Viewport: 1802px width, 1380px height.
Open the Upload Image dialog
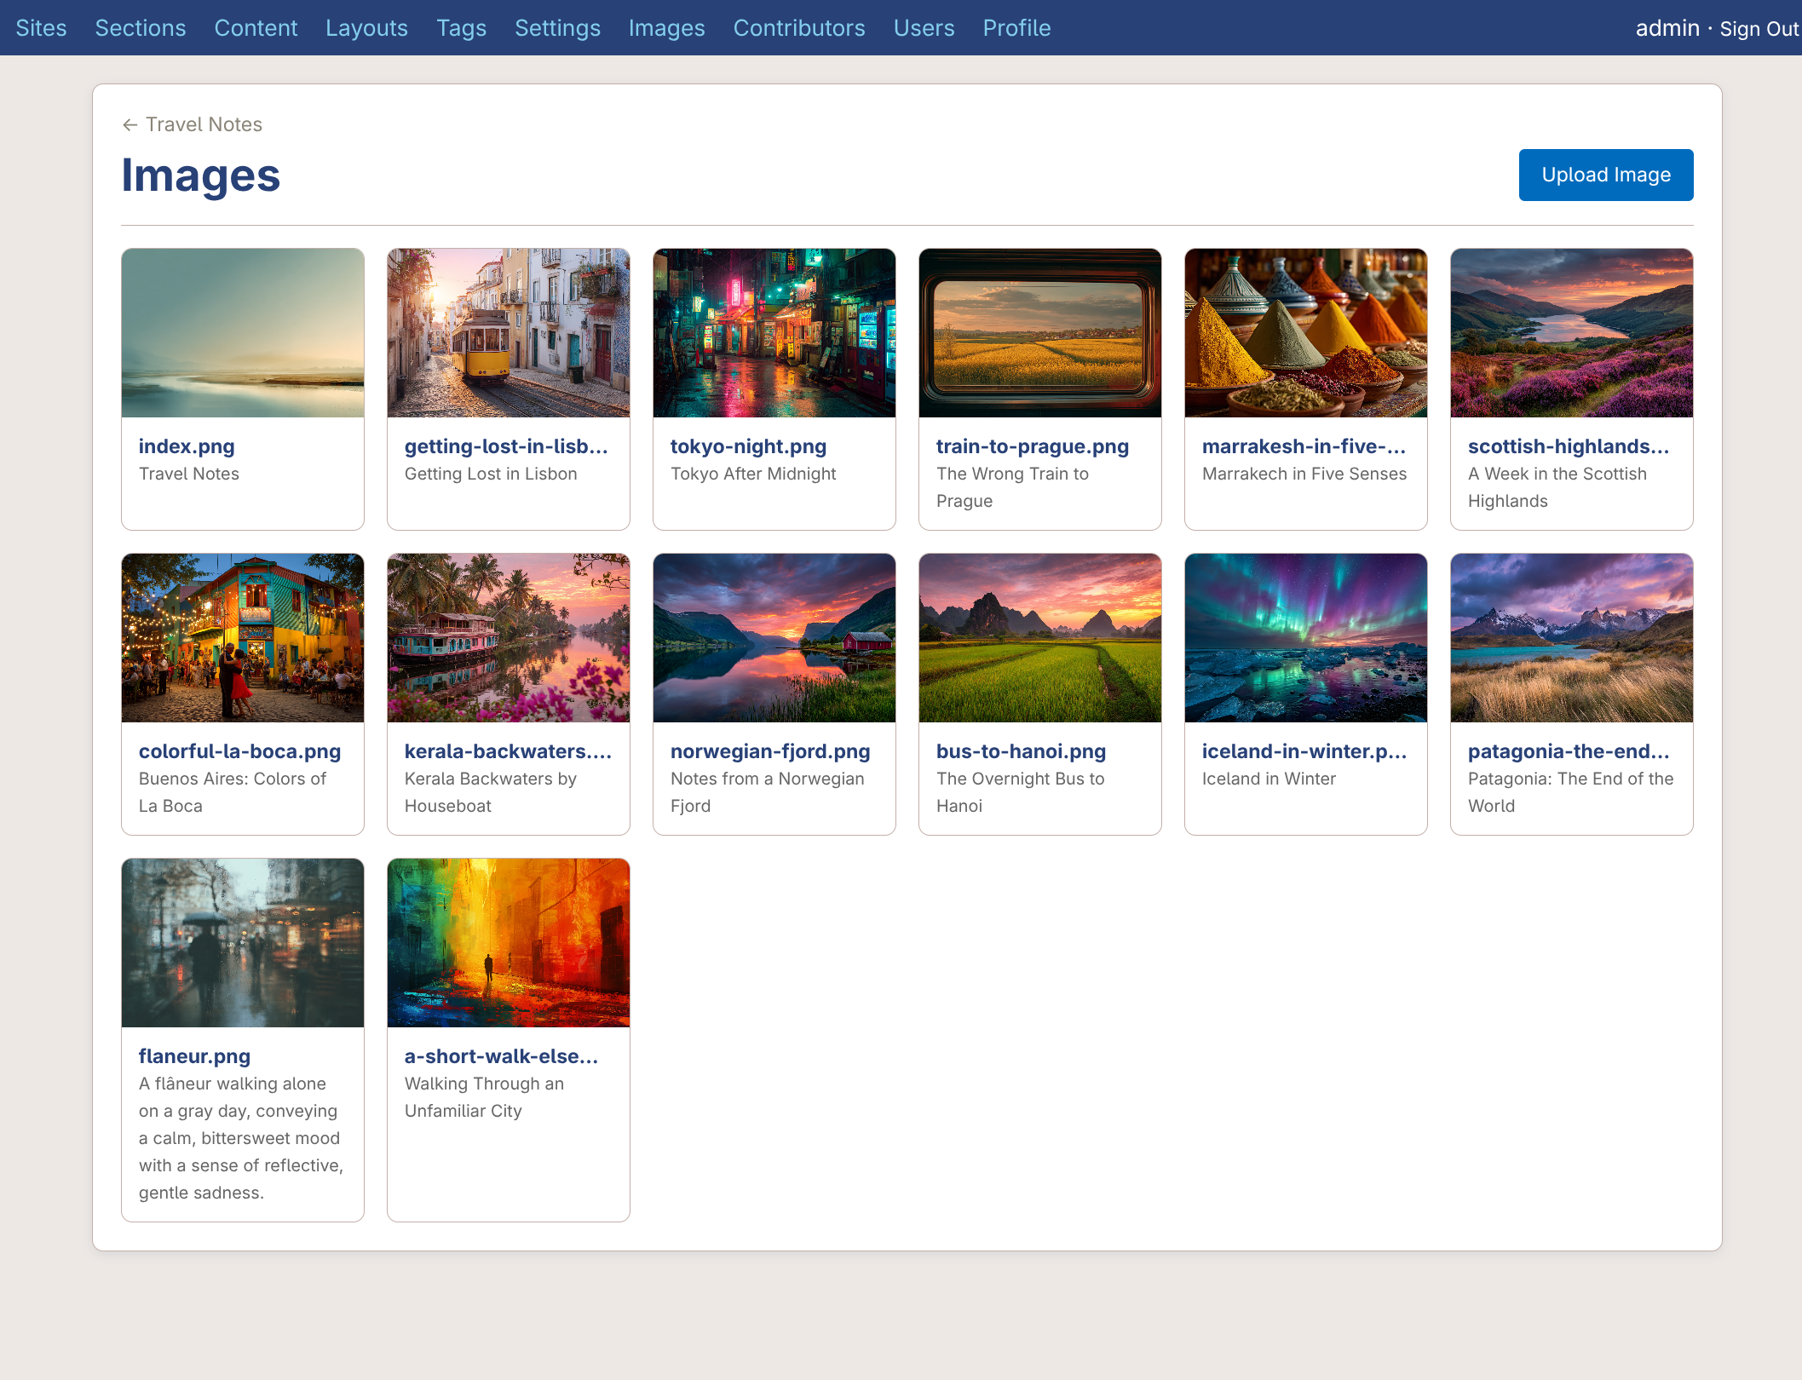point(1605,175)
